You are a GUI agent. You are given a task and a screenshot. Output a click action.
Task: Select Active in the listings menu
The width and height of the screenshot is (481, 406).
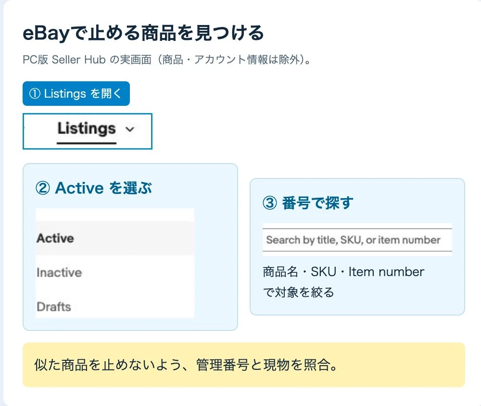tap(115, 238)
